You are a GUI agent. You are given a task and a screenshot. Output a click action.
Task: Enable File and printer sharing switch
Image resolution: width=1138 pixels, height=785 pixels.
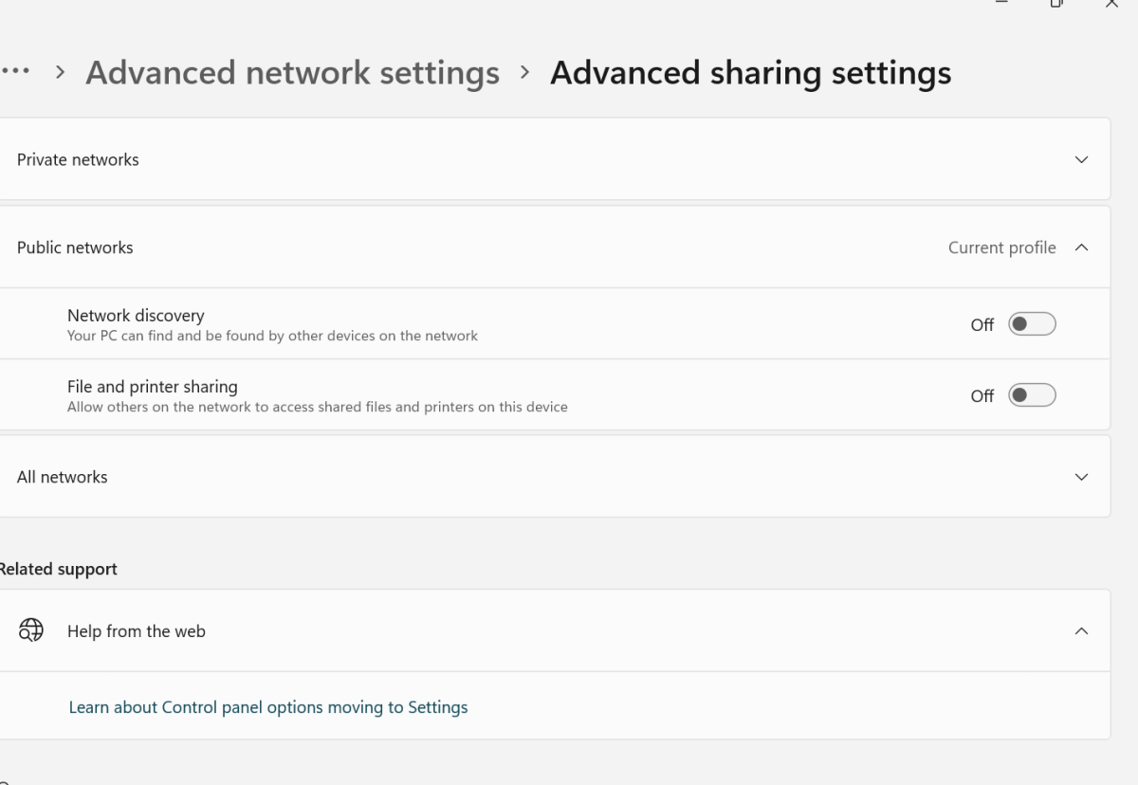click(1032, 395)
